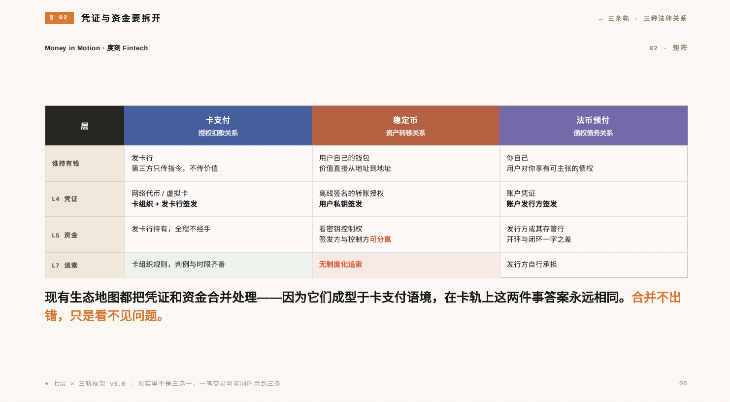Click the 02 · 矩阵 page label
Screen dimensions: 730x402
pos(668,48)
